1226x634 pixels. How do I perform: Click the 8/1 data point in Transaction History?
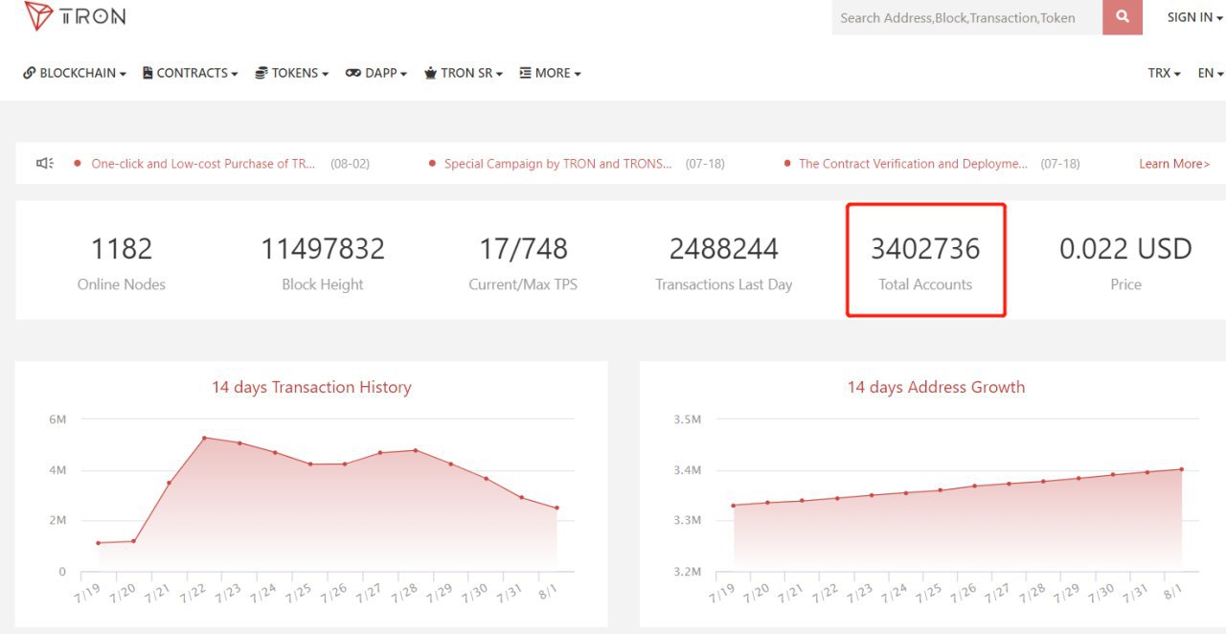click(556, 508)
